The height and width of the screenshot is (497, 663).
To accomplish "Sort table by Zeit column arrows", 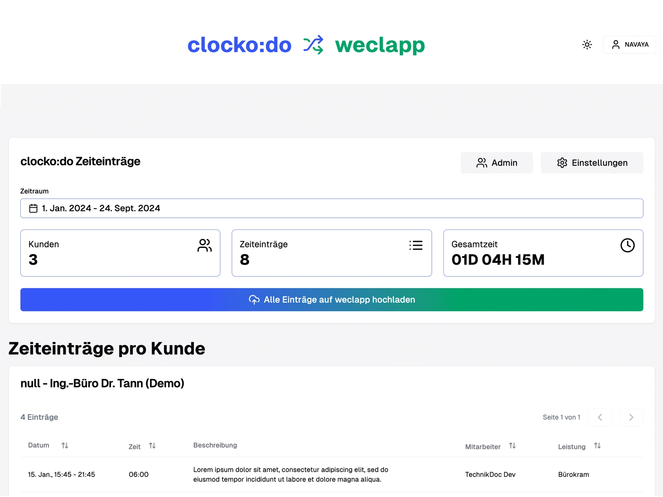I will [152, 446].
